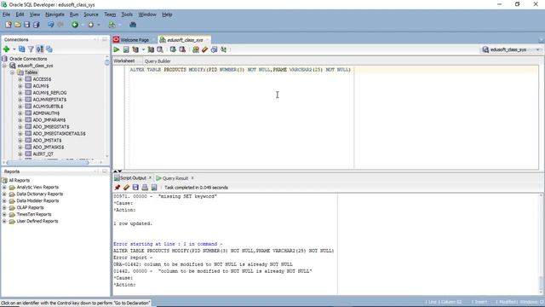Click the Refresh connections icon
Screen dimensions: 545x307
pyautogui.click(x=22, y=49)
